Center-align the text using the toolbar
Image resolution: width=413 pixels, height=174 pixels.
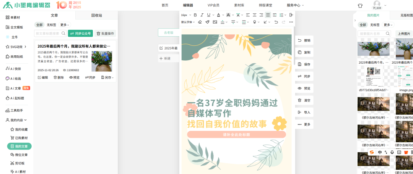(x=254, y=15)
